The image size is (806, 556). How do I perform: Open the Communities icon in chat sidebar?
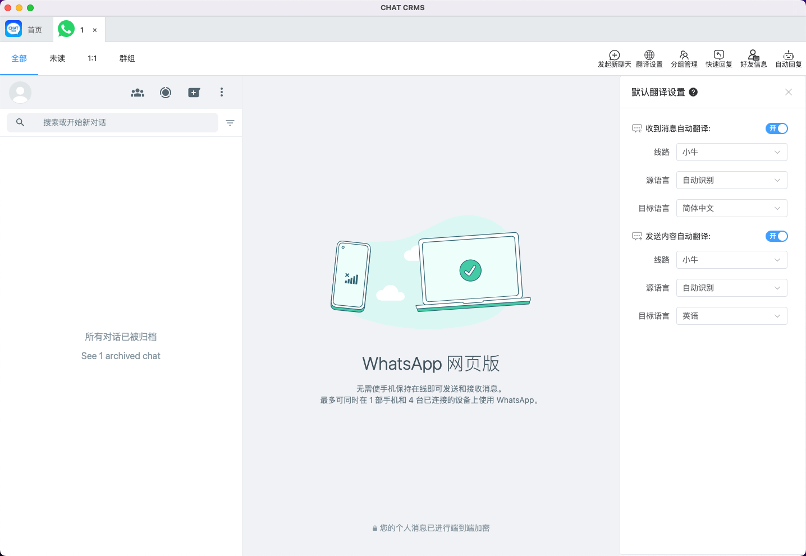pyautogui.click(x=138, y=92)
